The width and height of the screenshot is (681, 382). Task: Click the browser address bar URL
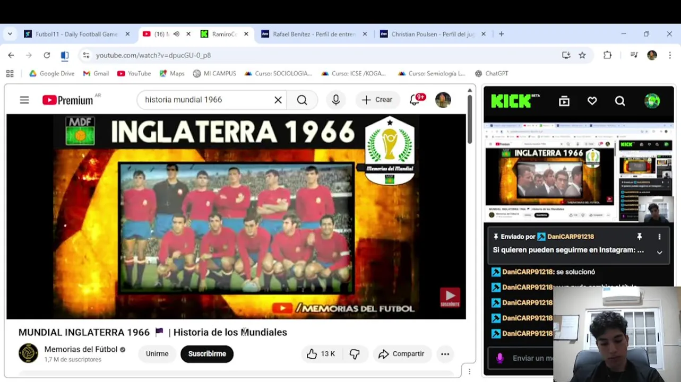coord(153,55)
